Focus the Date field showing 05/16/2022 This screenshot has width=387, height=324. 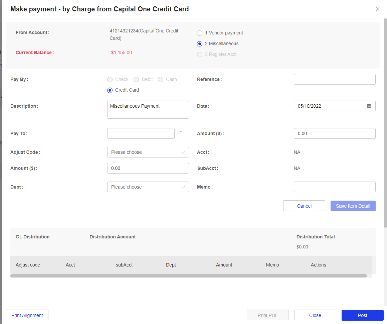click(x=335, y=106)
